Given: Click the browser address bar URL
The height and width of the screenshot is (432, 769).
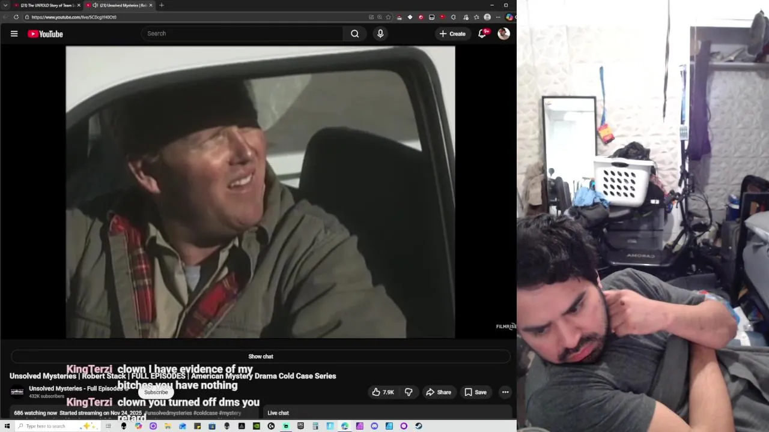Looking at the screenshot, I should point(74,17).
